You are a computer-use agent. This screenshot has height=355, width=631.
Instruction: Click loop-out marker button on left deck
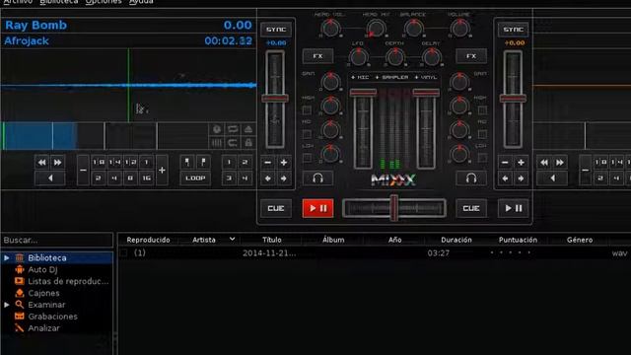(x=203, y=162)
